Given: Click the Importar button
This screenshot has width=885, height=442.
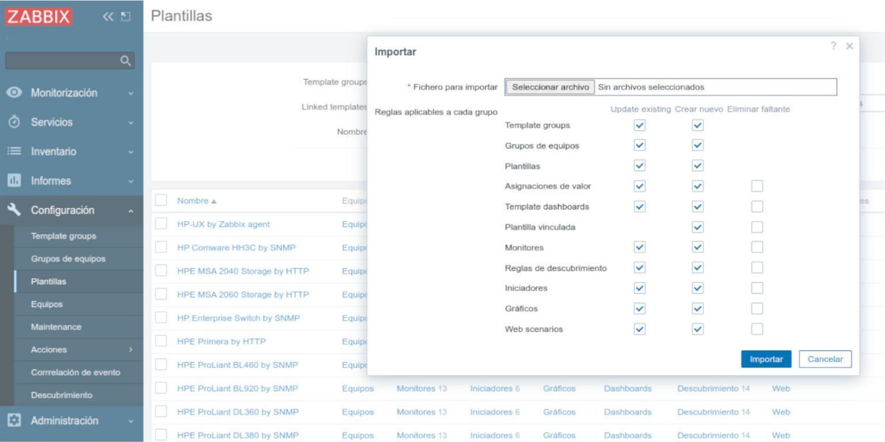Looking at the screenshot, I should [766, 359].
